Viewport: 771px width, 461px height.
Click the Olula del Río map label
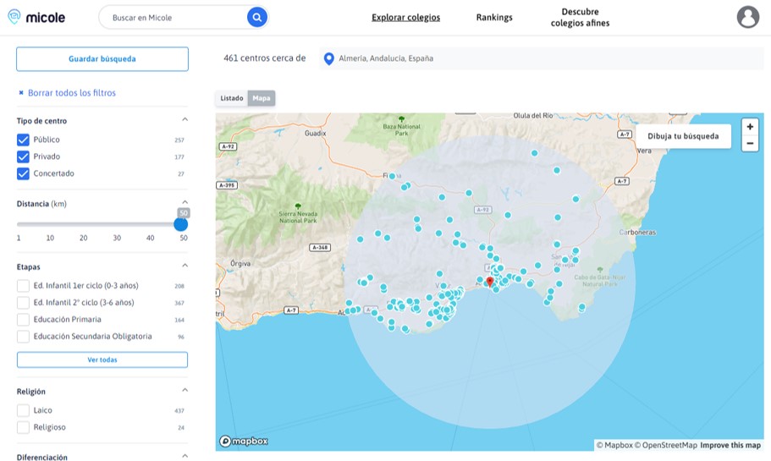[533, 116]
